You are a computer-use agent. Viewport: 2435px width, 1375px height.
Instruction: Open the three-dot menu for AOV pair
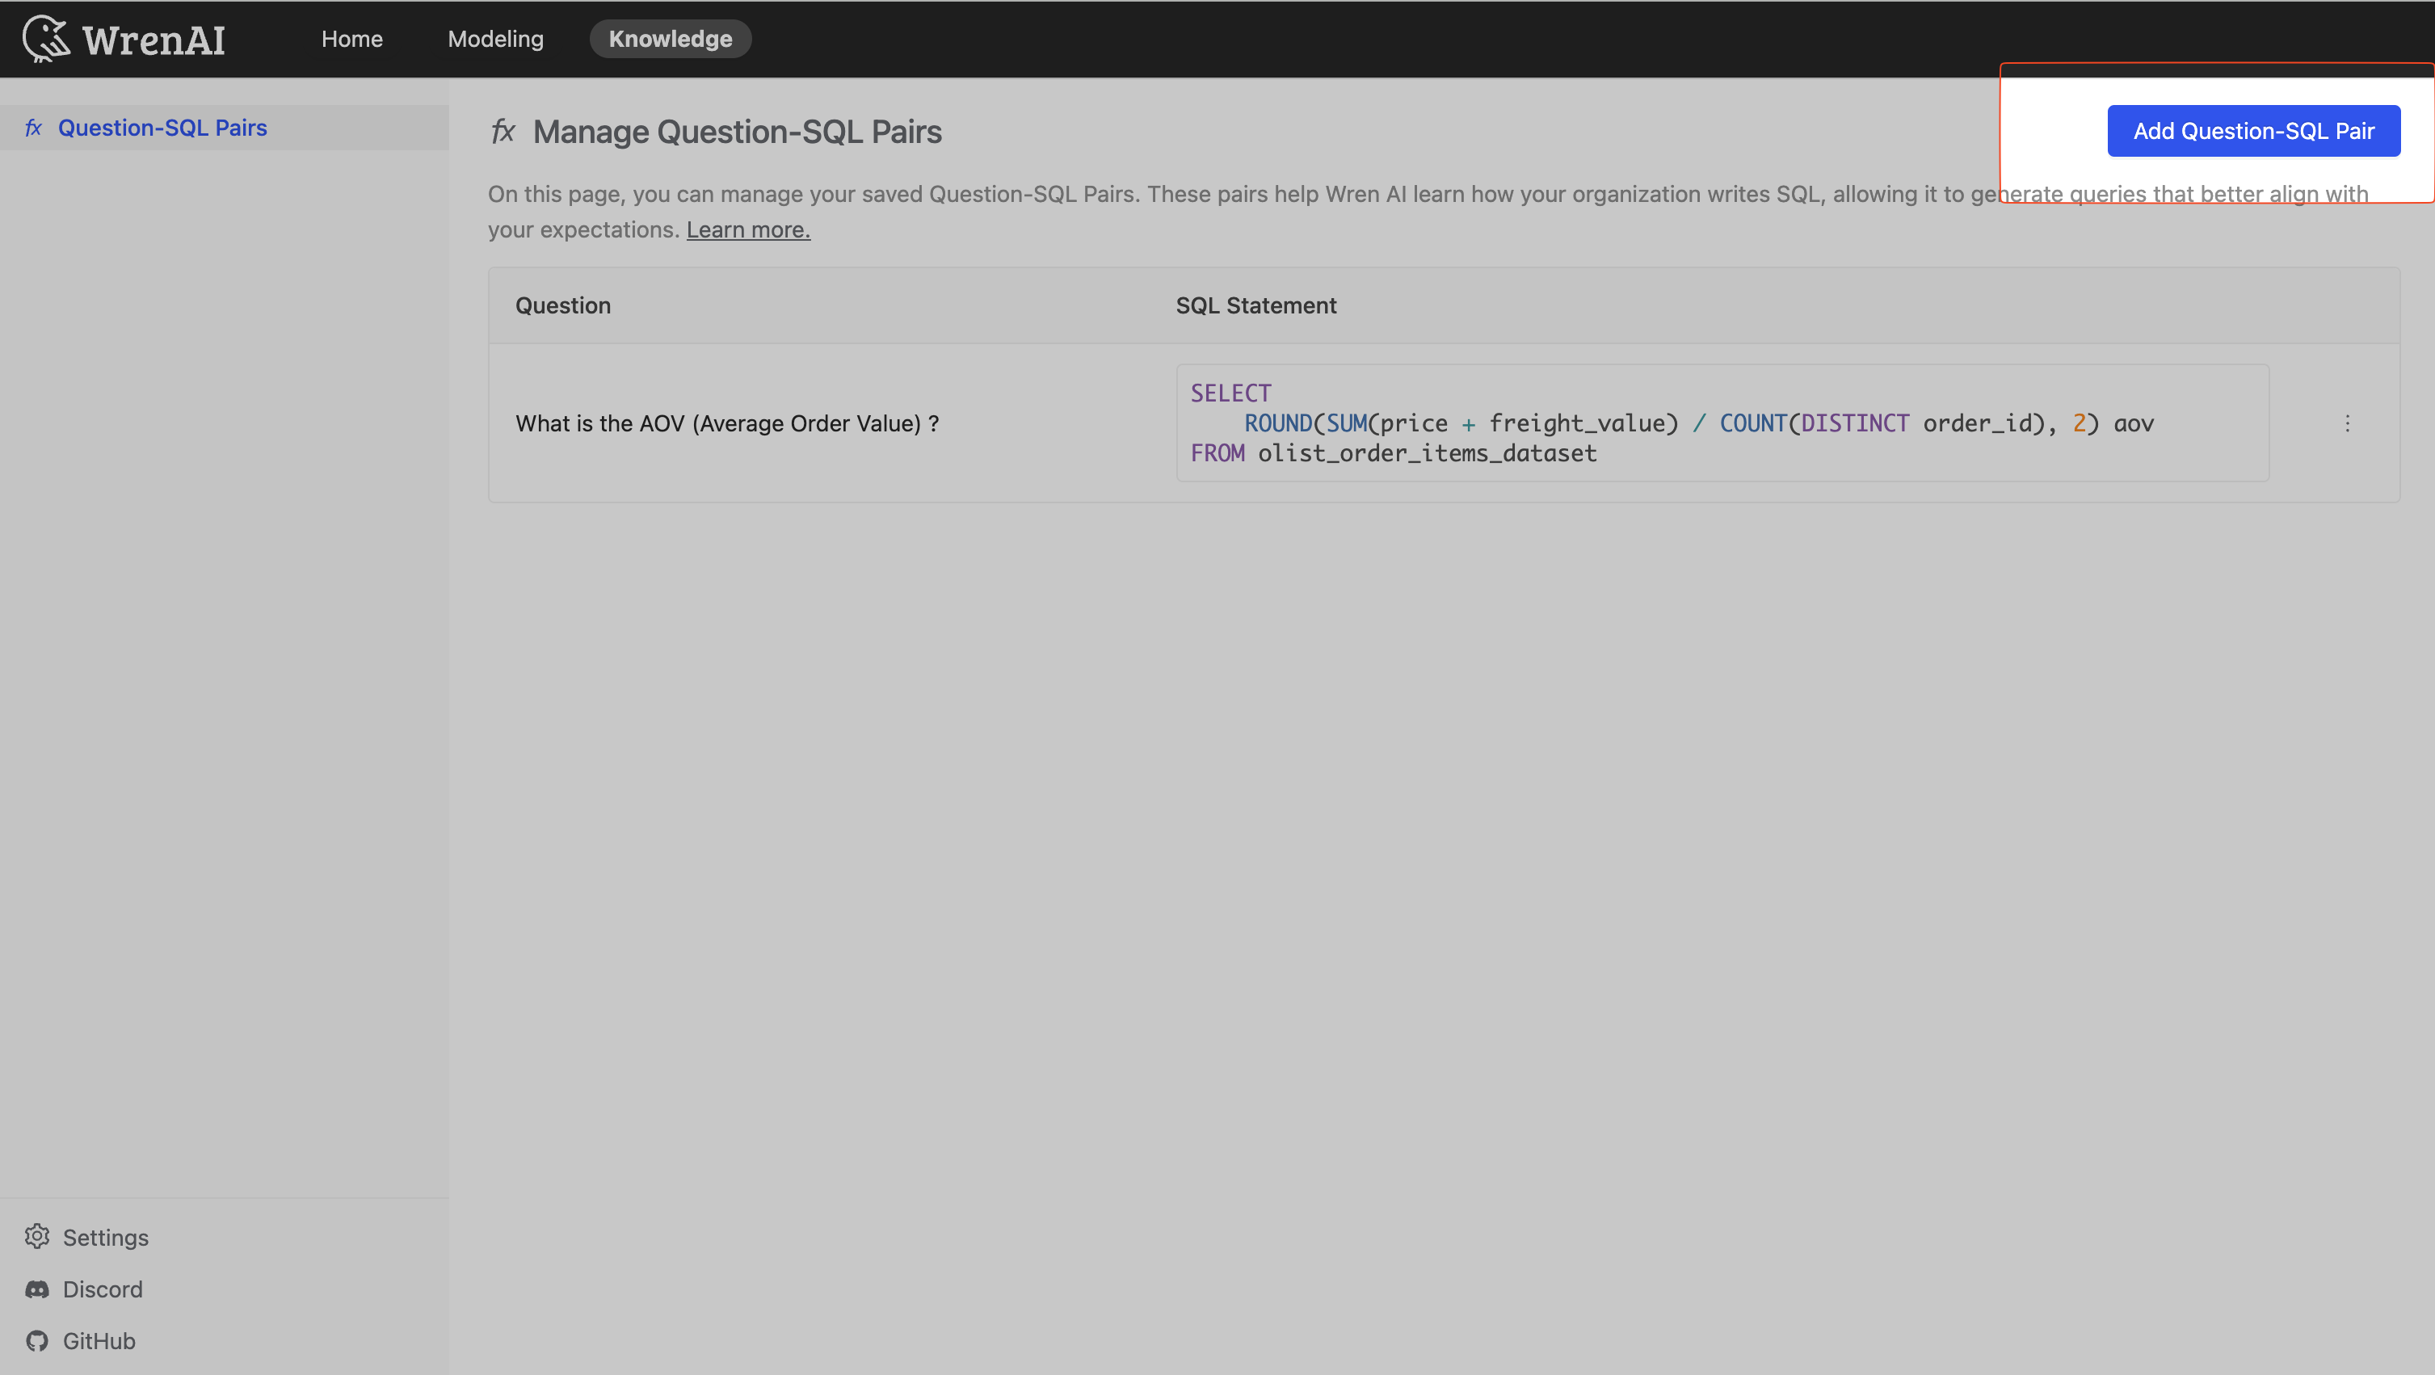(x=2346, y=423)
